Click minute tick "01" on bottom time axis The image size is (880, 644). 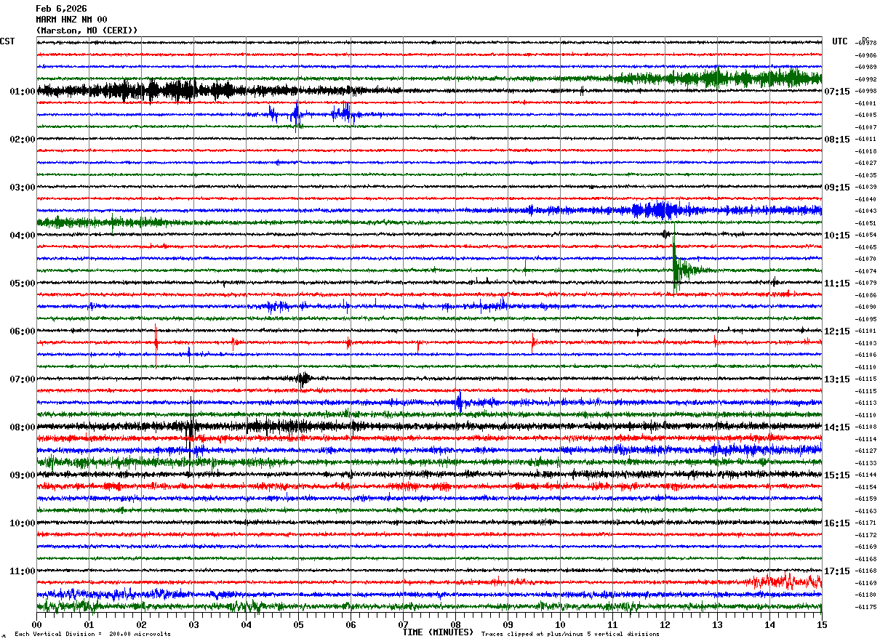tap(89, 624)
